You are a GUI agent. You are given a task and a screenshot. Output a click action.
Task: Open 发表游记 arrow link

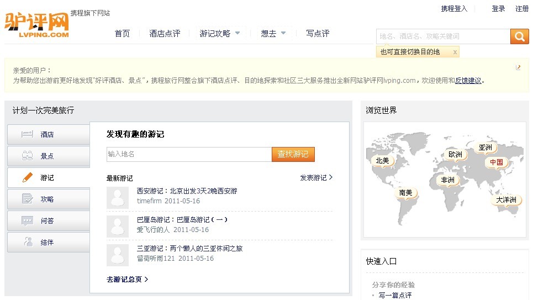click(x=316, y=178)
